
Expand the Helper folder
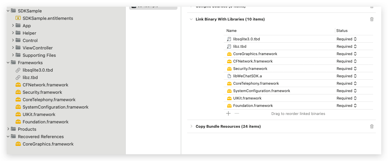[13, 33]
